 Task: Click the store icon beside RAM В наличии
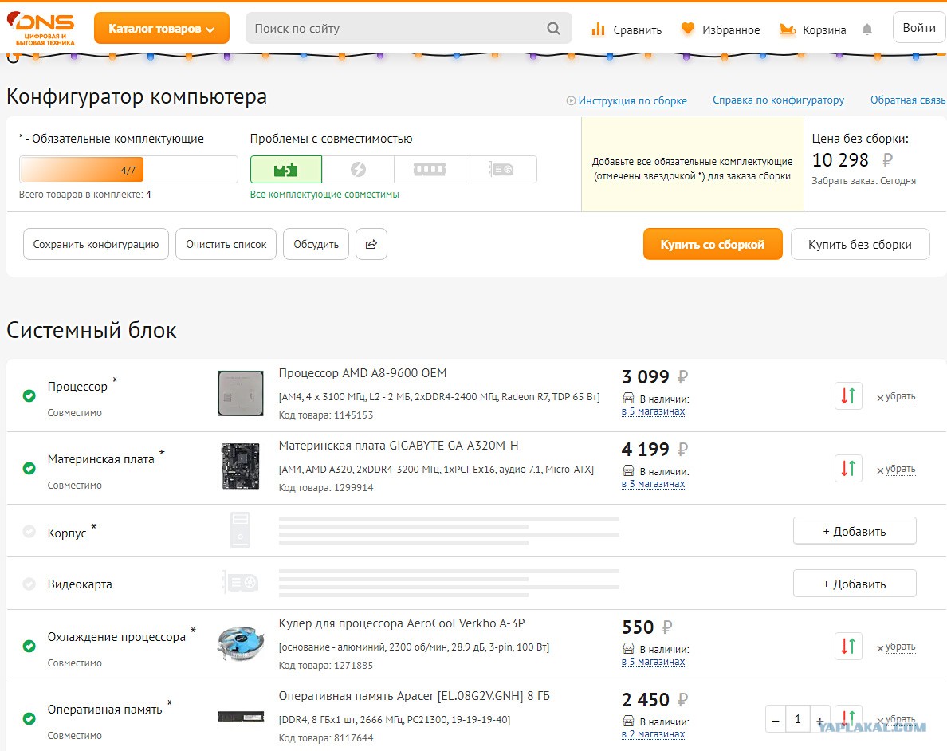tap(629, 722)
